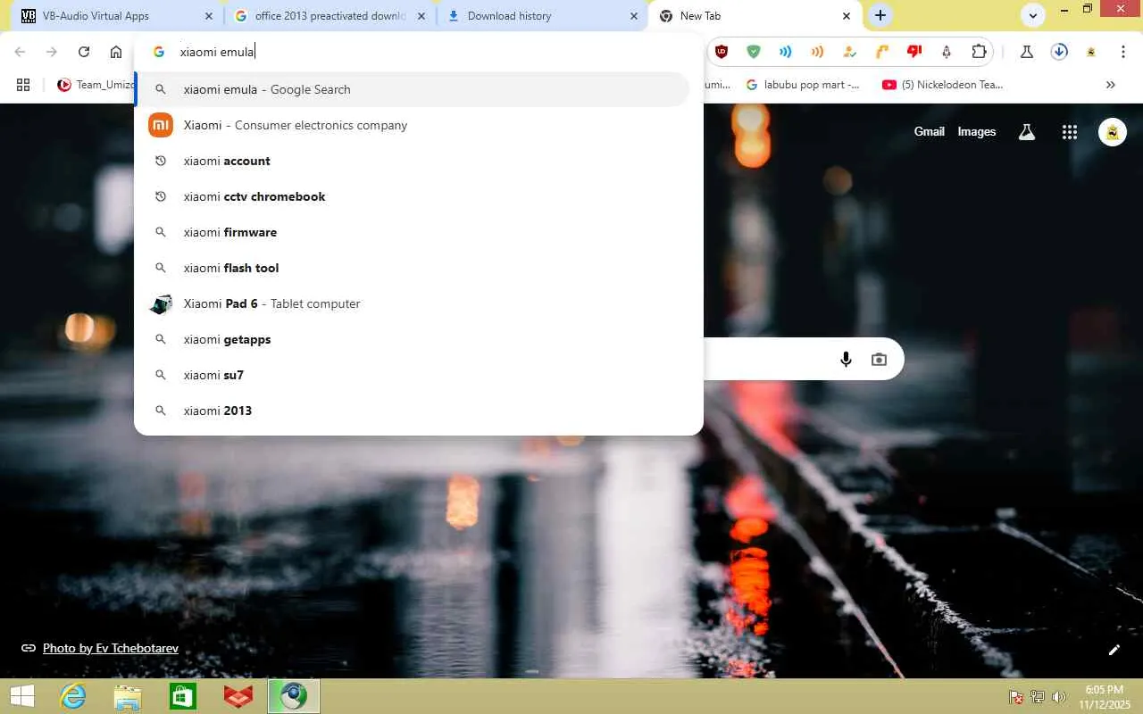Open the 'labubu pop mart' bookmark

tap(803, 85)
